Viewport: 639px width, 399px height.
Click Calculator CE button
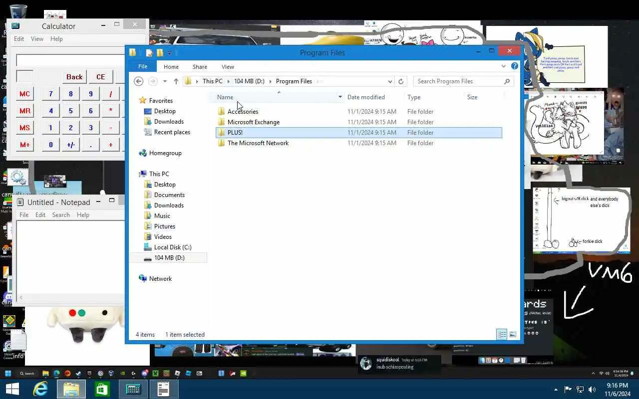101,77
